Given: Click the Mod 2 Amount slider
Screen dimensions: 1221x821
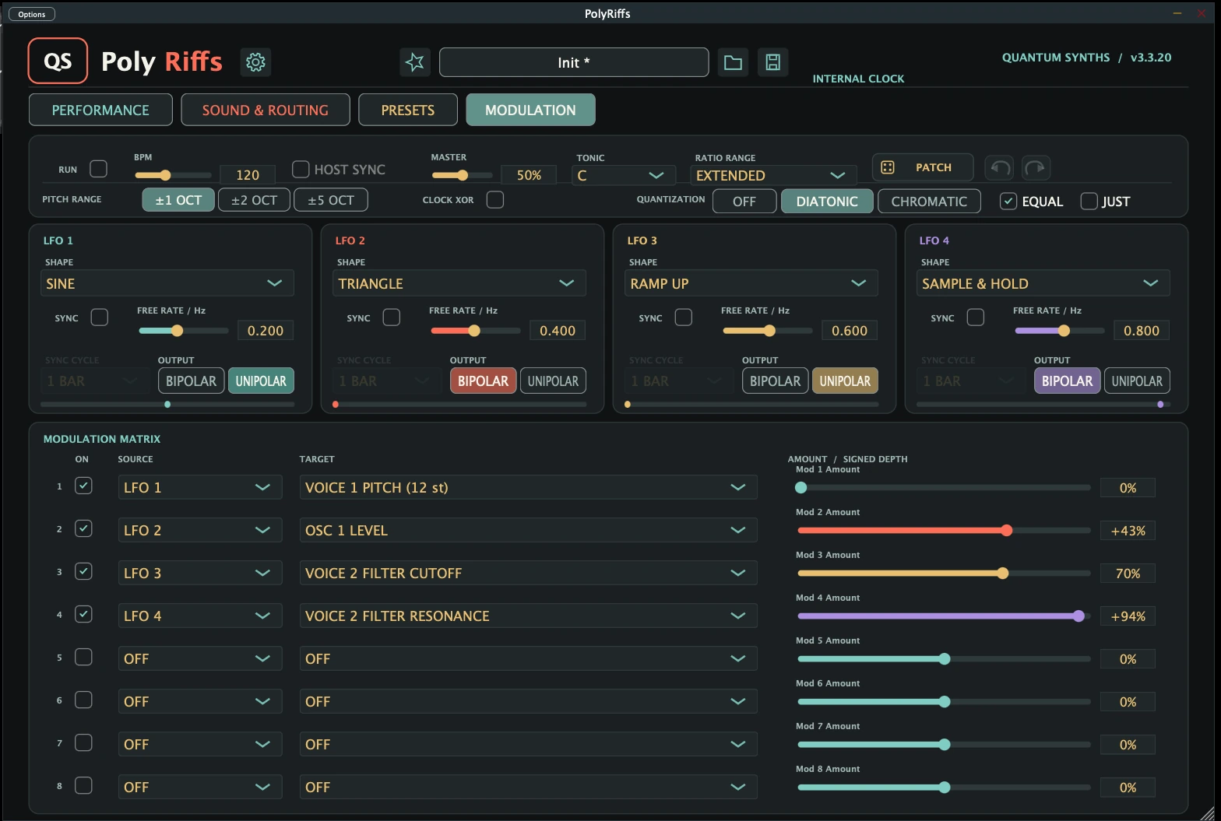Looking at the screenshot, I should coord(944,531).
